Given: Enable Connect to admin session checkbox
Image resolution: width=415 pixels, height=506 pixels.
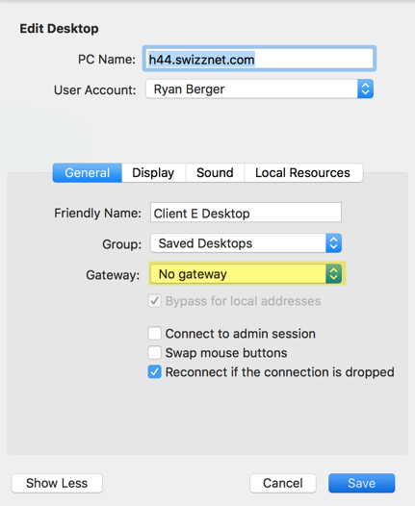Looking at the screenshot, I should coord(155,334).
